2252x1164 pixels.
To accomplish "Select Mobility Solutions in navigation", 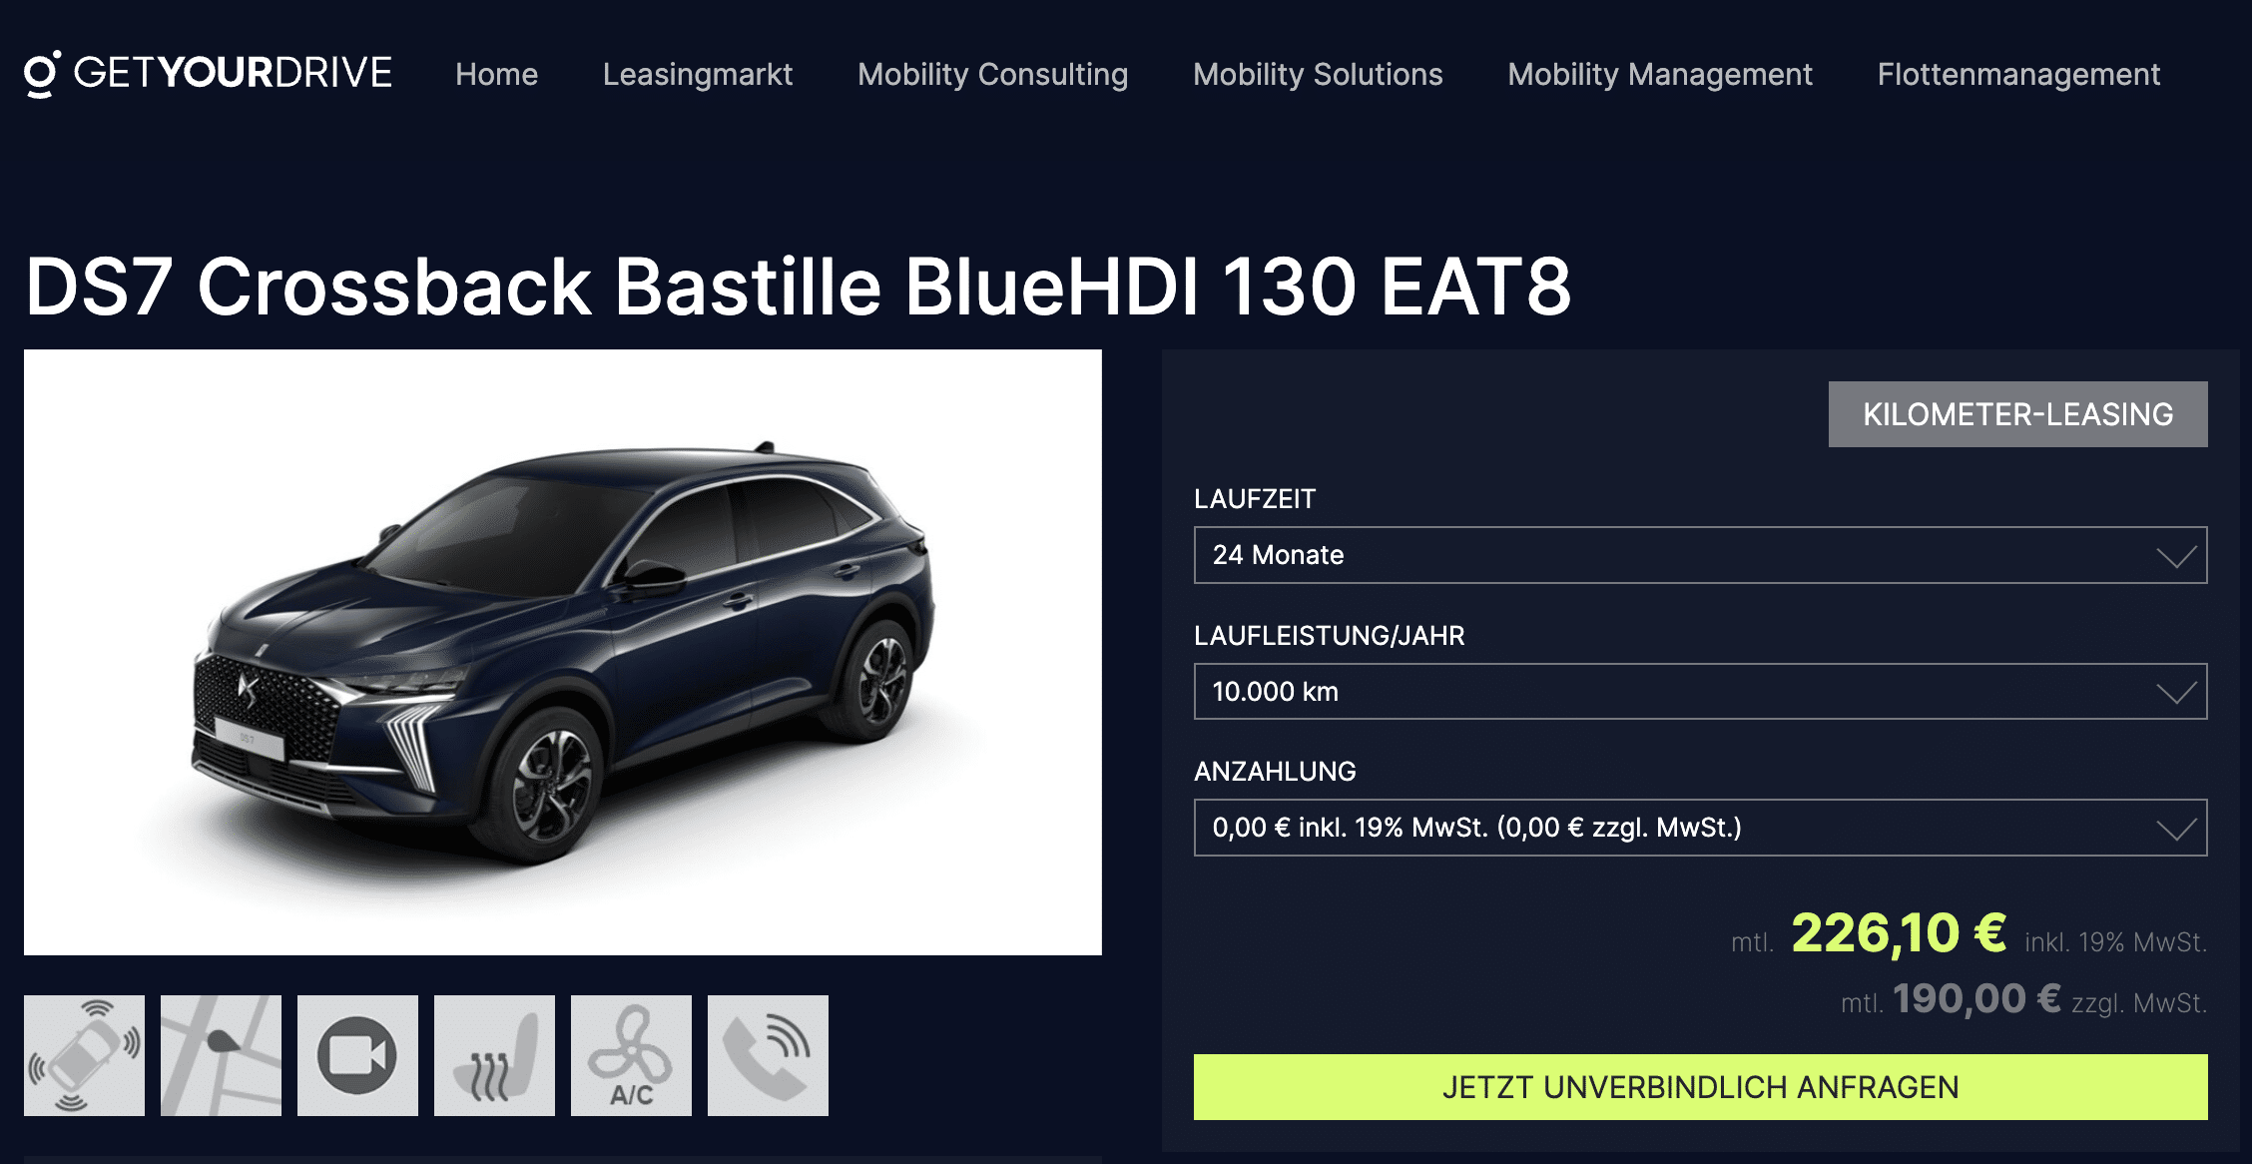I will click(1318, 74).
